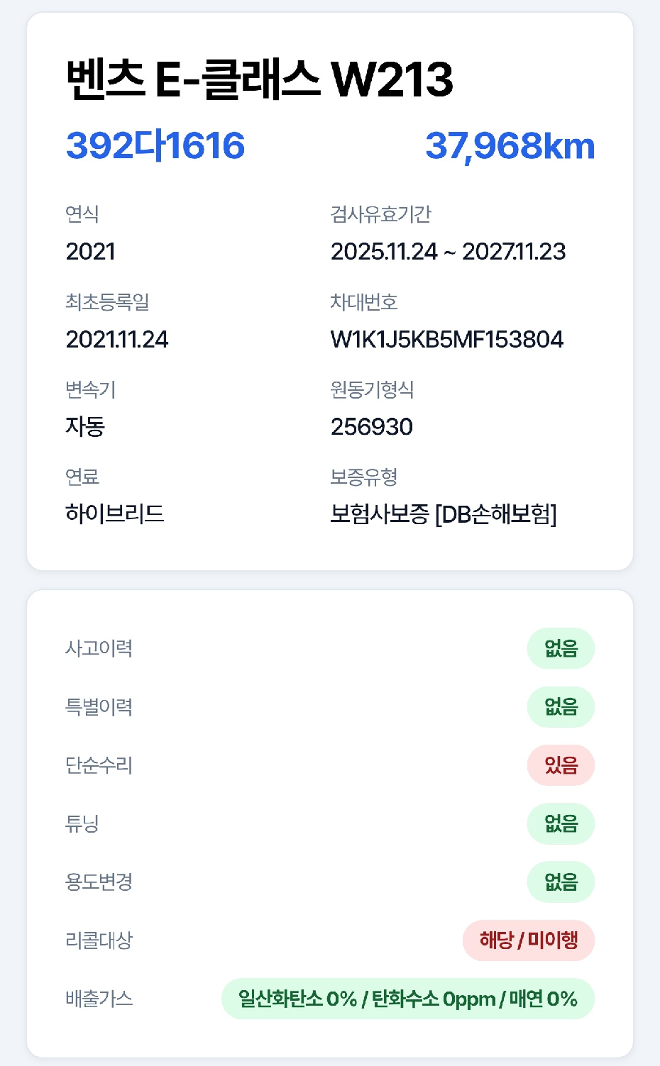Click the red 있음 badge for 단순수리
This screenshot has width=660, height=1066.
561,765
